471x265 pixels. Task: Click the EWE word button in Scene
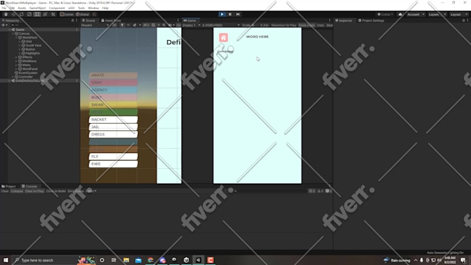[113, 164]
